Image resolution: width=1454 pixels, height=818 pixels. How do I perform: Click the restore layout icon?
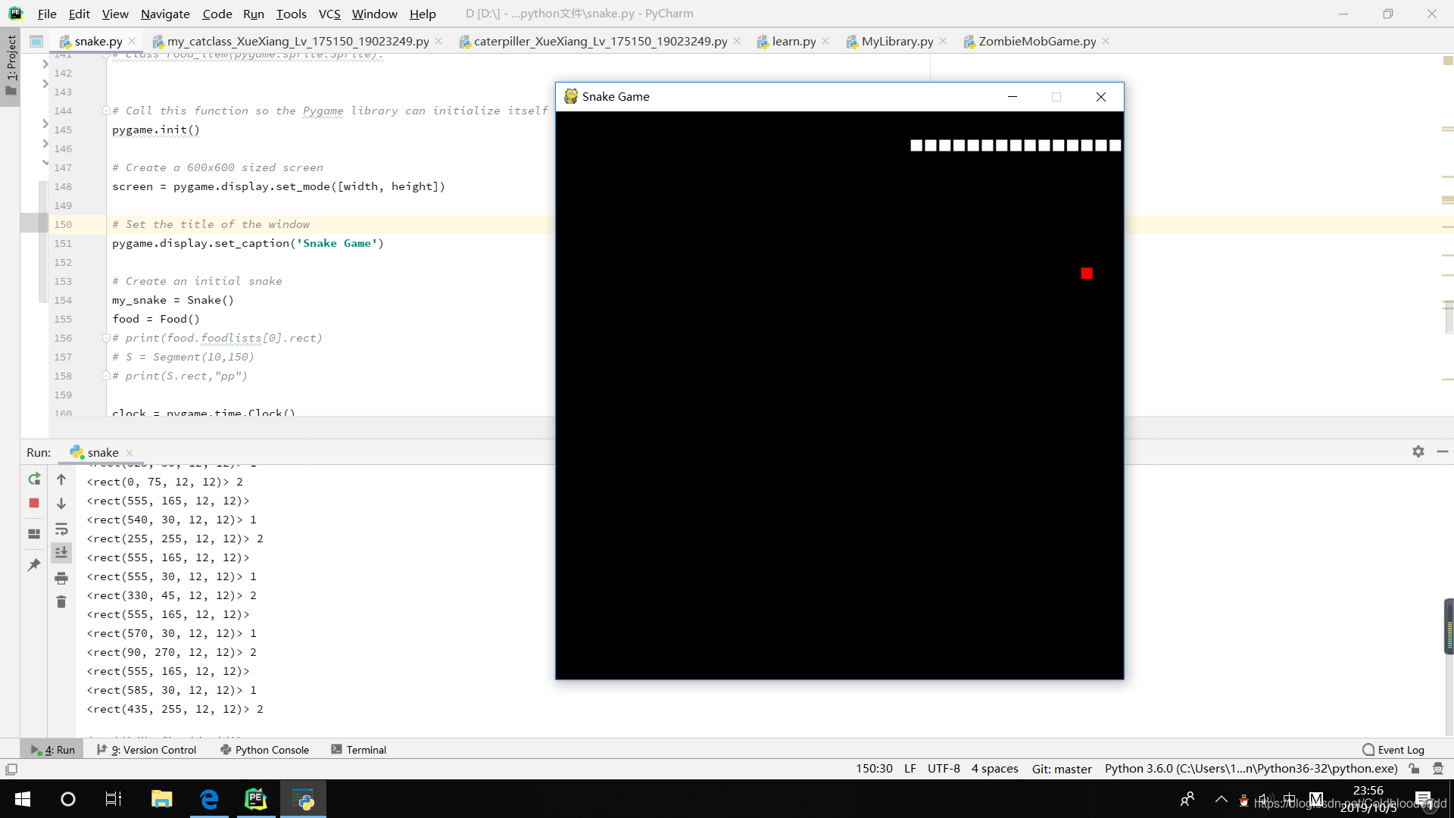[x=34, y=534]
